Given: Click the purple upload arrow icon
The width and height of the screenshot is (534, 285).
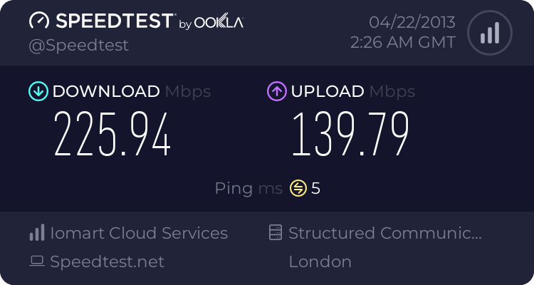Looking at the screenshot, I should click(x=276, y=91).
